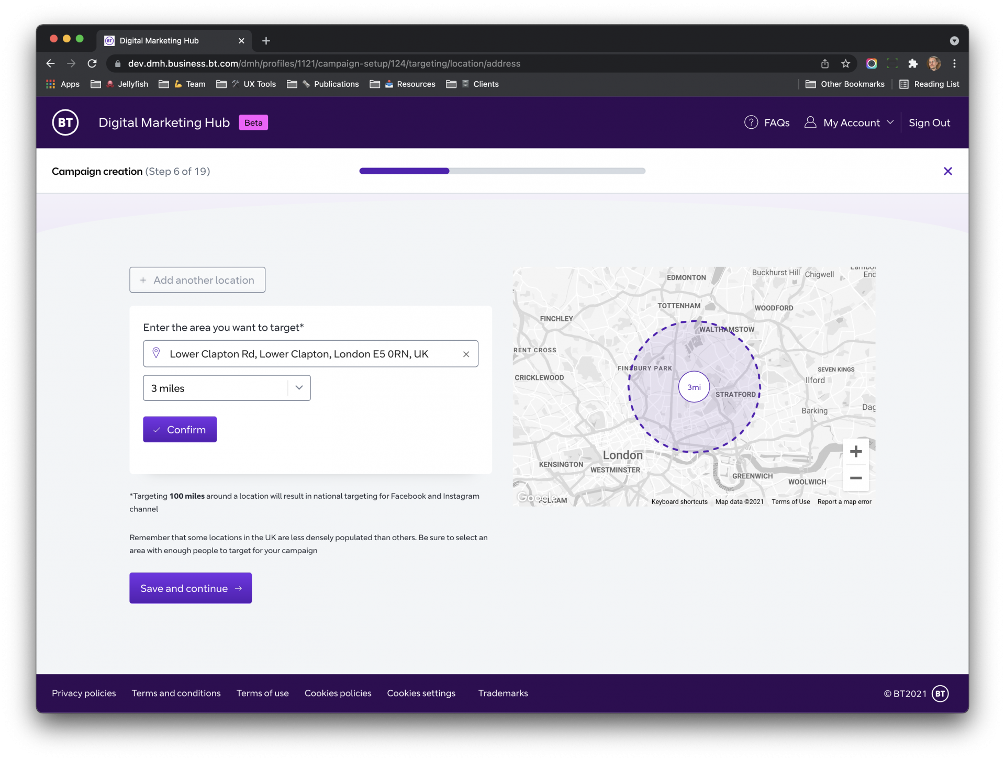
Task: Open Trademarks footer link
Action: (502, 693)
